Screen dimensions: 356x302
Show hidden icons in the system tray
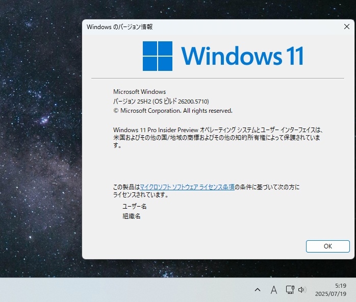[x=258, y=290]
